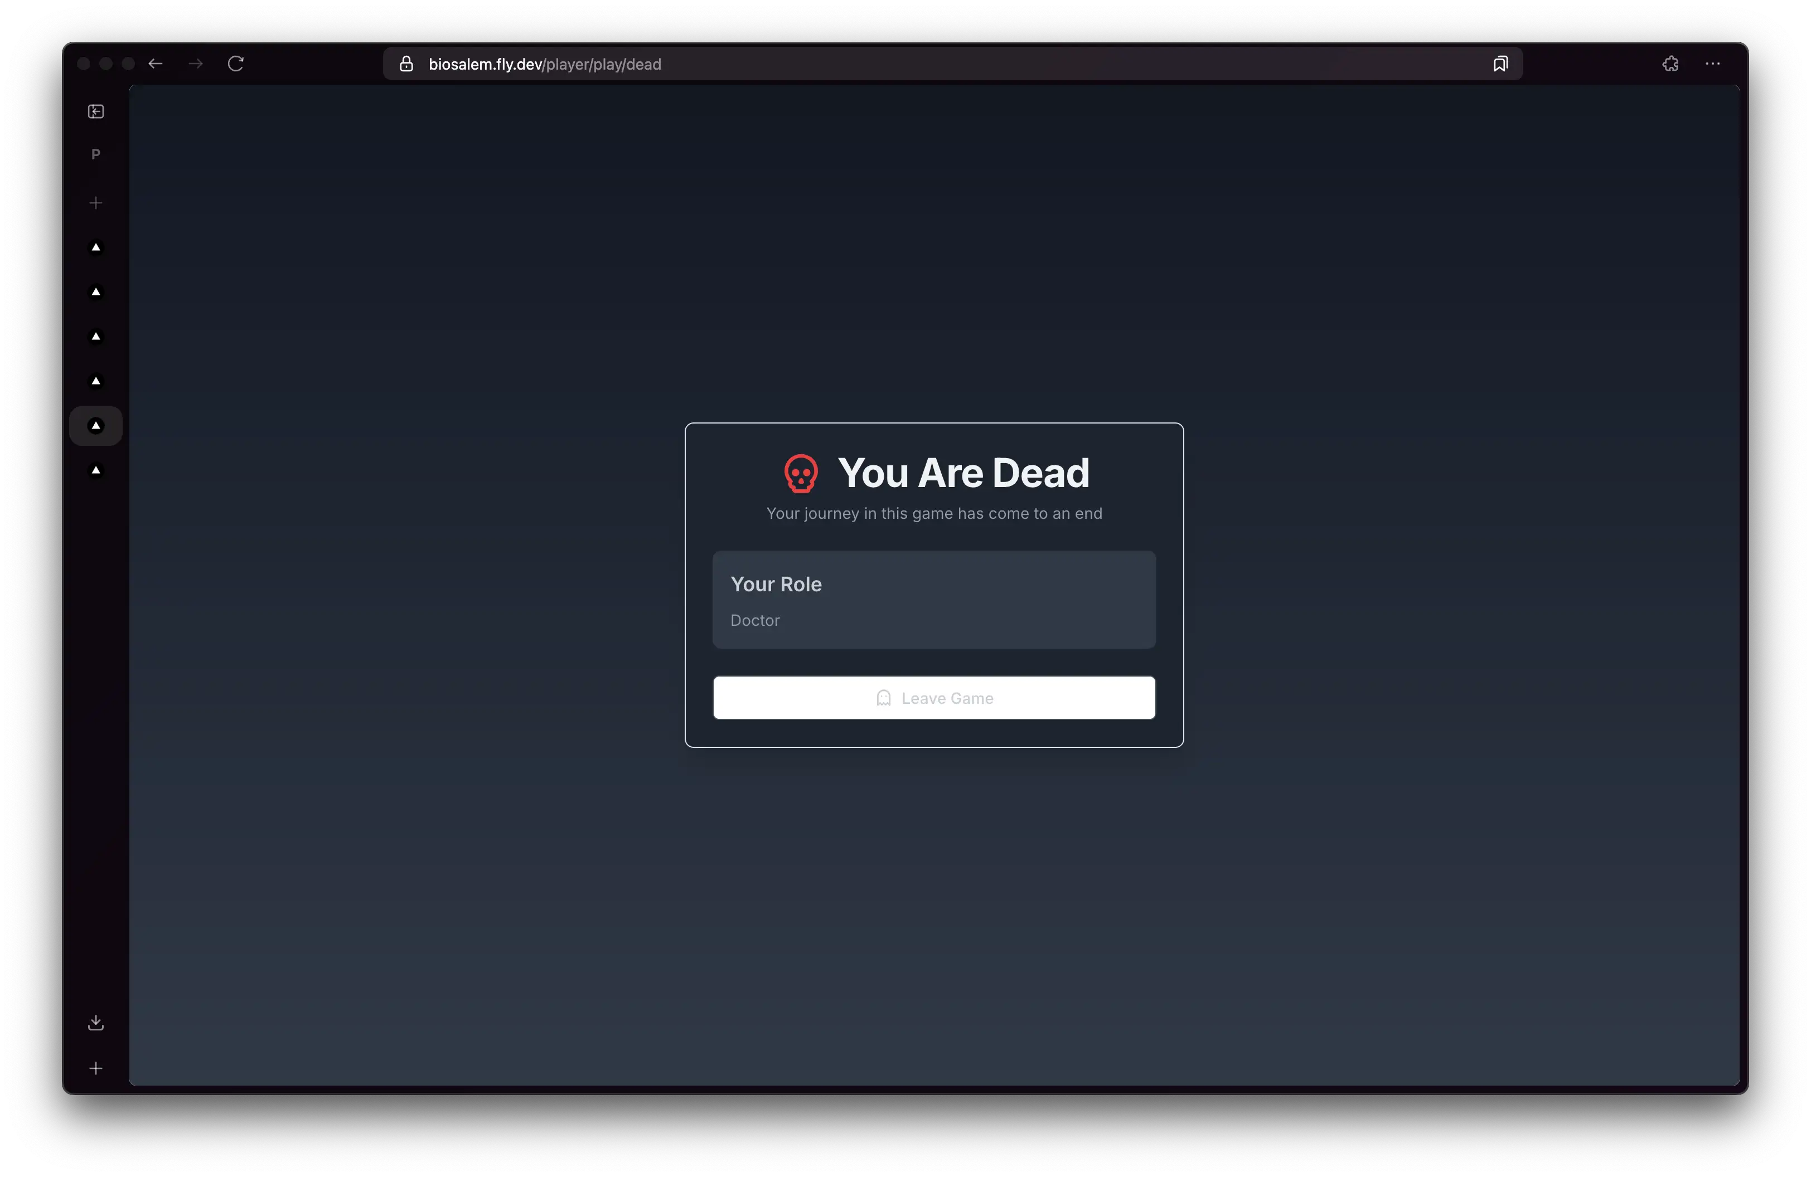
Task: Open the extensions puzzle icon
Action: [1670, 64]
